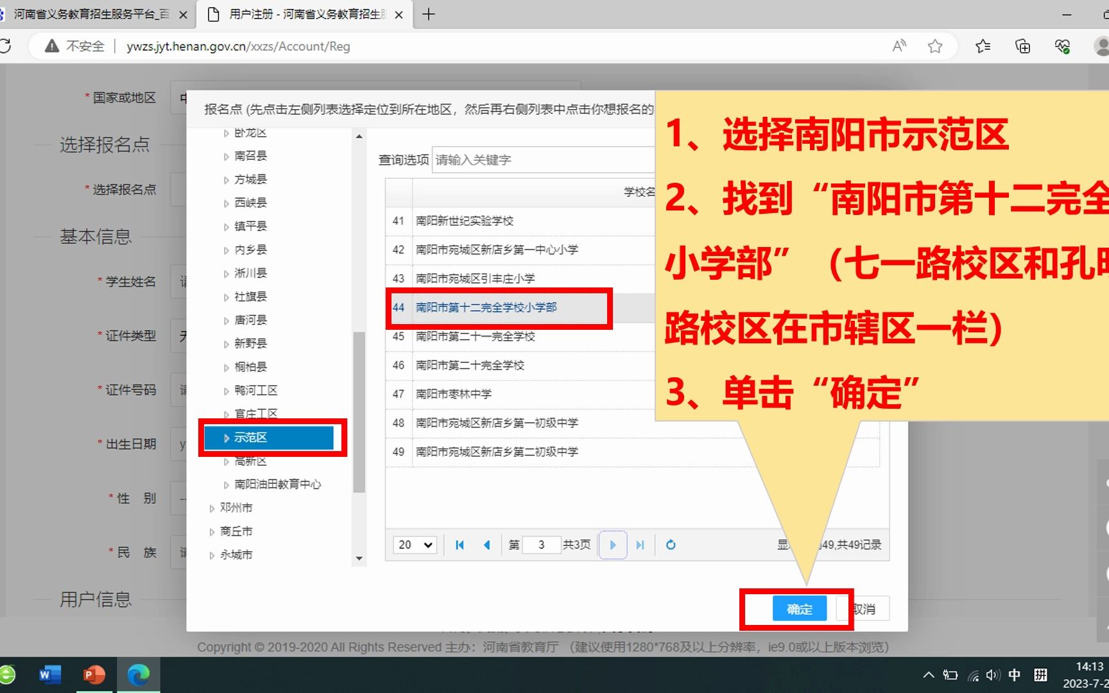1109x693 pixels.
Task: Expand the 镇平县 tree node
Action: pyautogui.click(x=226, y=227)
